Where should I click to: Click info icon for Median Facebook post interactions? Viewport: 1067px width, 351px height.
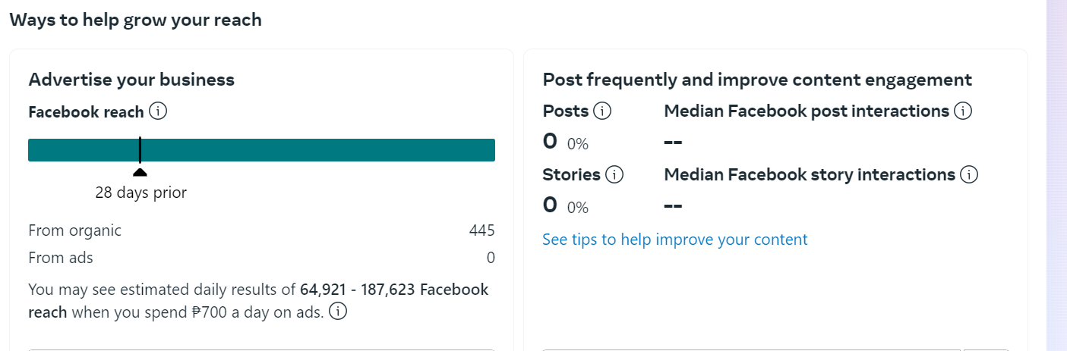963,111
